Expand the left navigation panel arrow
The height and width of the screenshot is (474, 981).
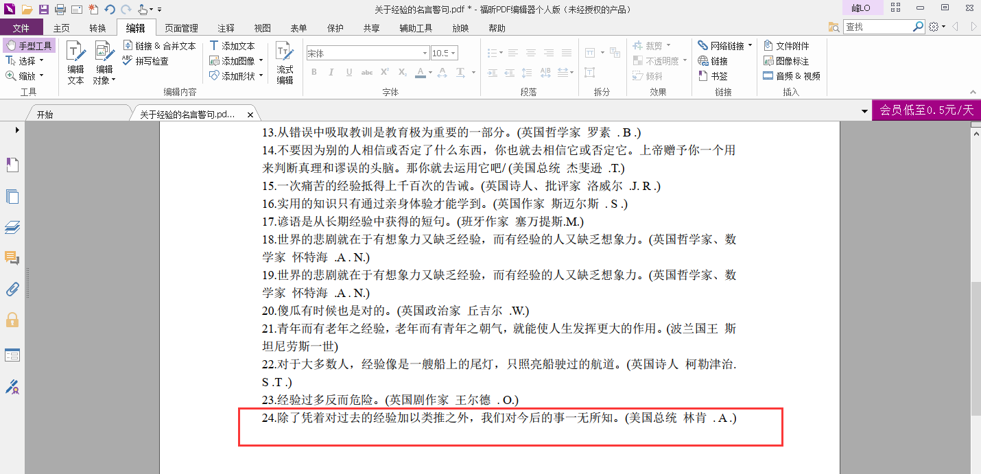click(17, 130)
